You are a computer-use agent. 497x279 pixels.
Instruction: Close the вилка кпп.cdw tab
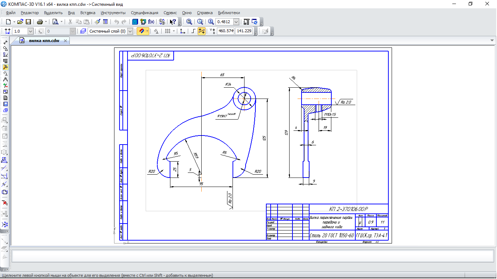(65, 41)
